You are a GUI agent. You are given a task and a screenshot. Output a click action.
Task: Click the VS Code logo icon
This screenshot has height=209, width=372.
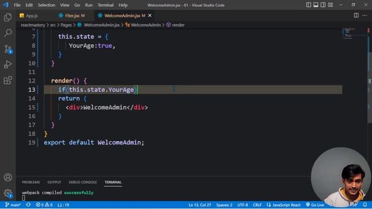pyautogui.click(x=6, y=5)
